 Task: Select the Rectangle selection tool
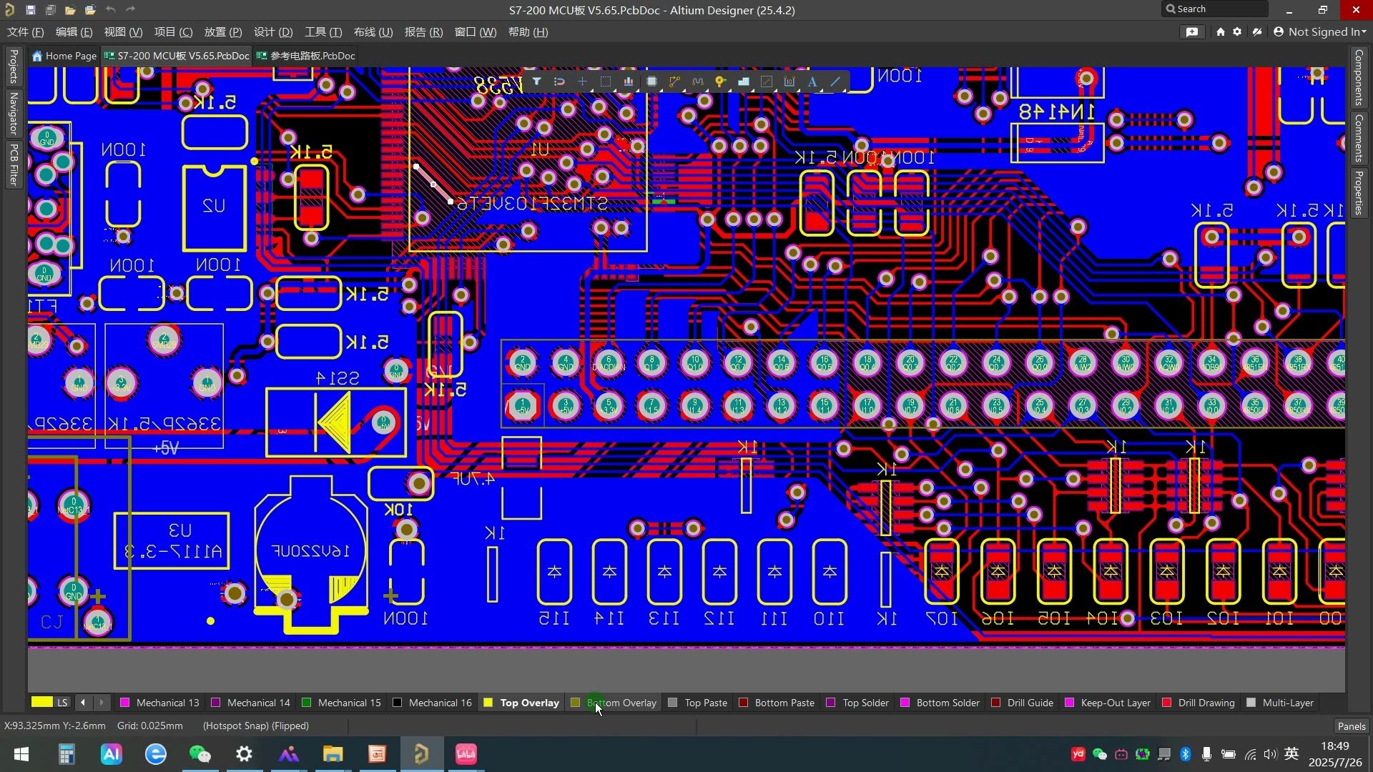[605, 81]
